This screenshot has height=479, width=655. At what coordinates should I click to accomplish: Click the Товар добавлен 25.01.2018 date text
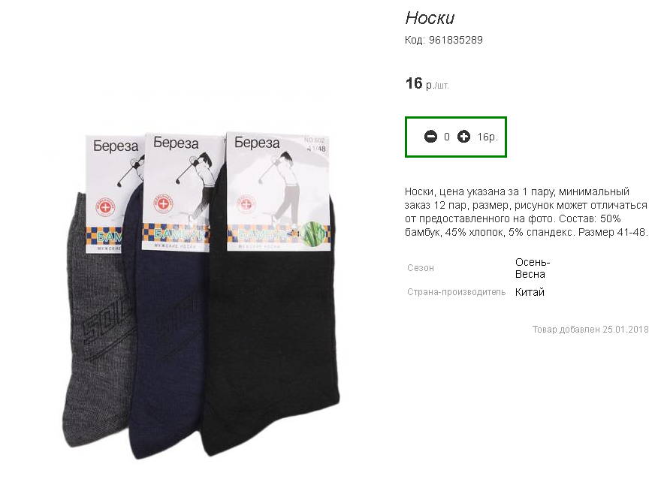590,330
